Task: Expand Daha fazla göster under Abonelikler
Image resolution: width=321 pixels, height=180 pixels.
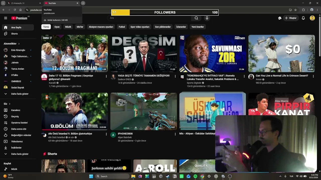Action: 18,94
